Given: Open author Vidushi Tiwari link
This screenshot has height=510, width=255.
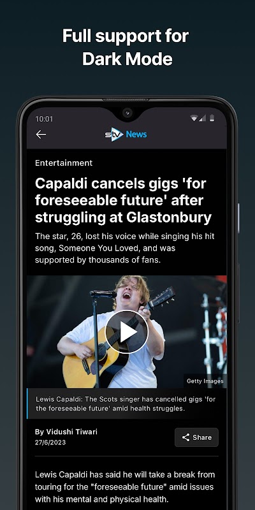Looking at the screenshot, I should (x=66, y=432).
